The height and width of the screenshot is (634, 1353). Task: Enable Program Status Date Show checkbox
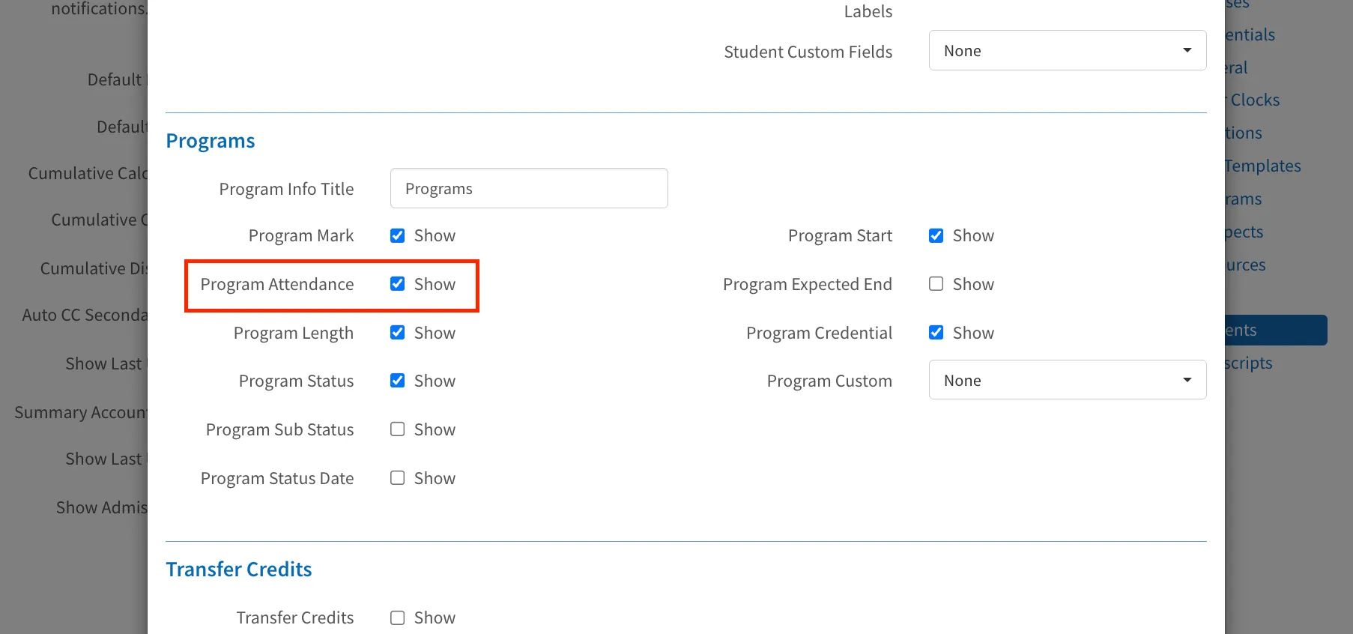tap(397, 478)
